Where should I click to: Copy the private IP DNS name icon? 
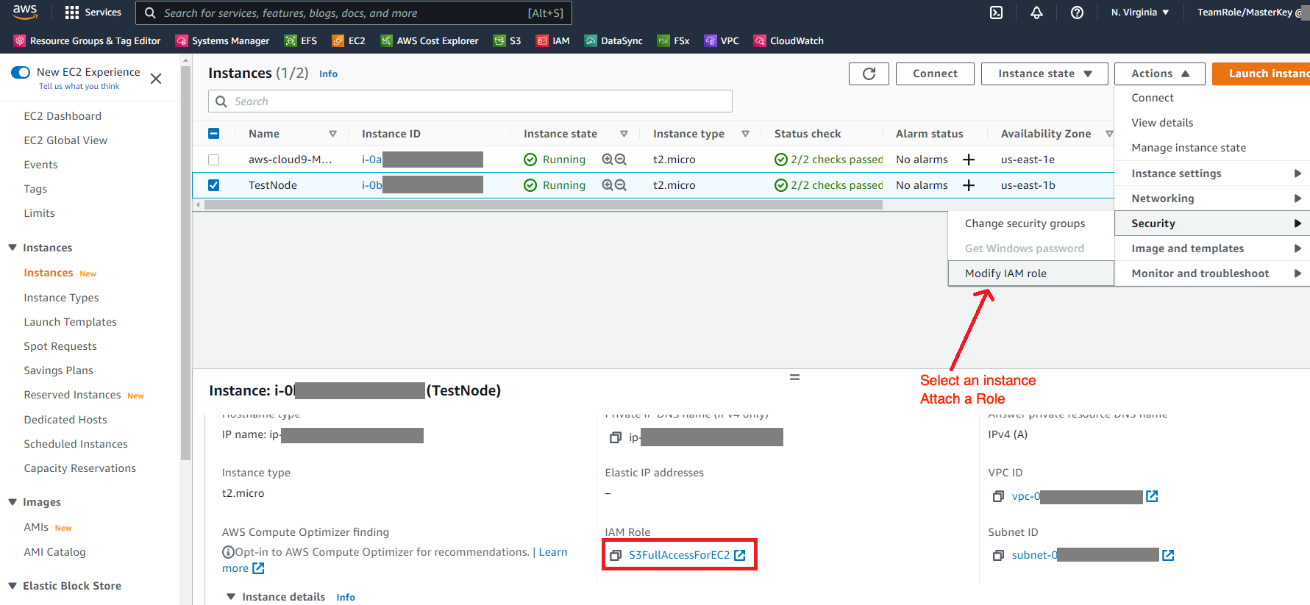tap(616, 437)
